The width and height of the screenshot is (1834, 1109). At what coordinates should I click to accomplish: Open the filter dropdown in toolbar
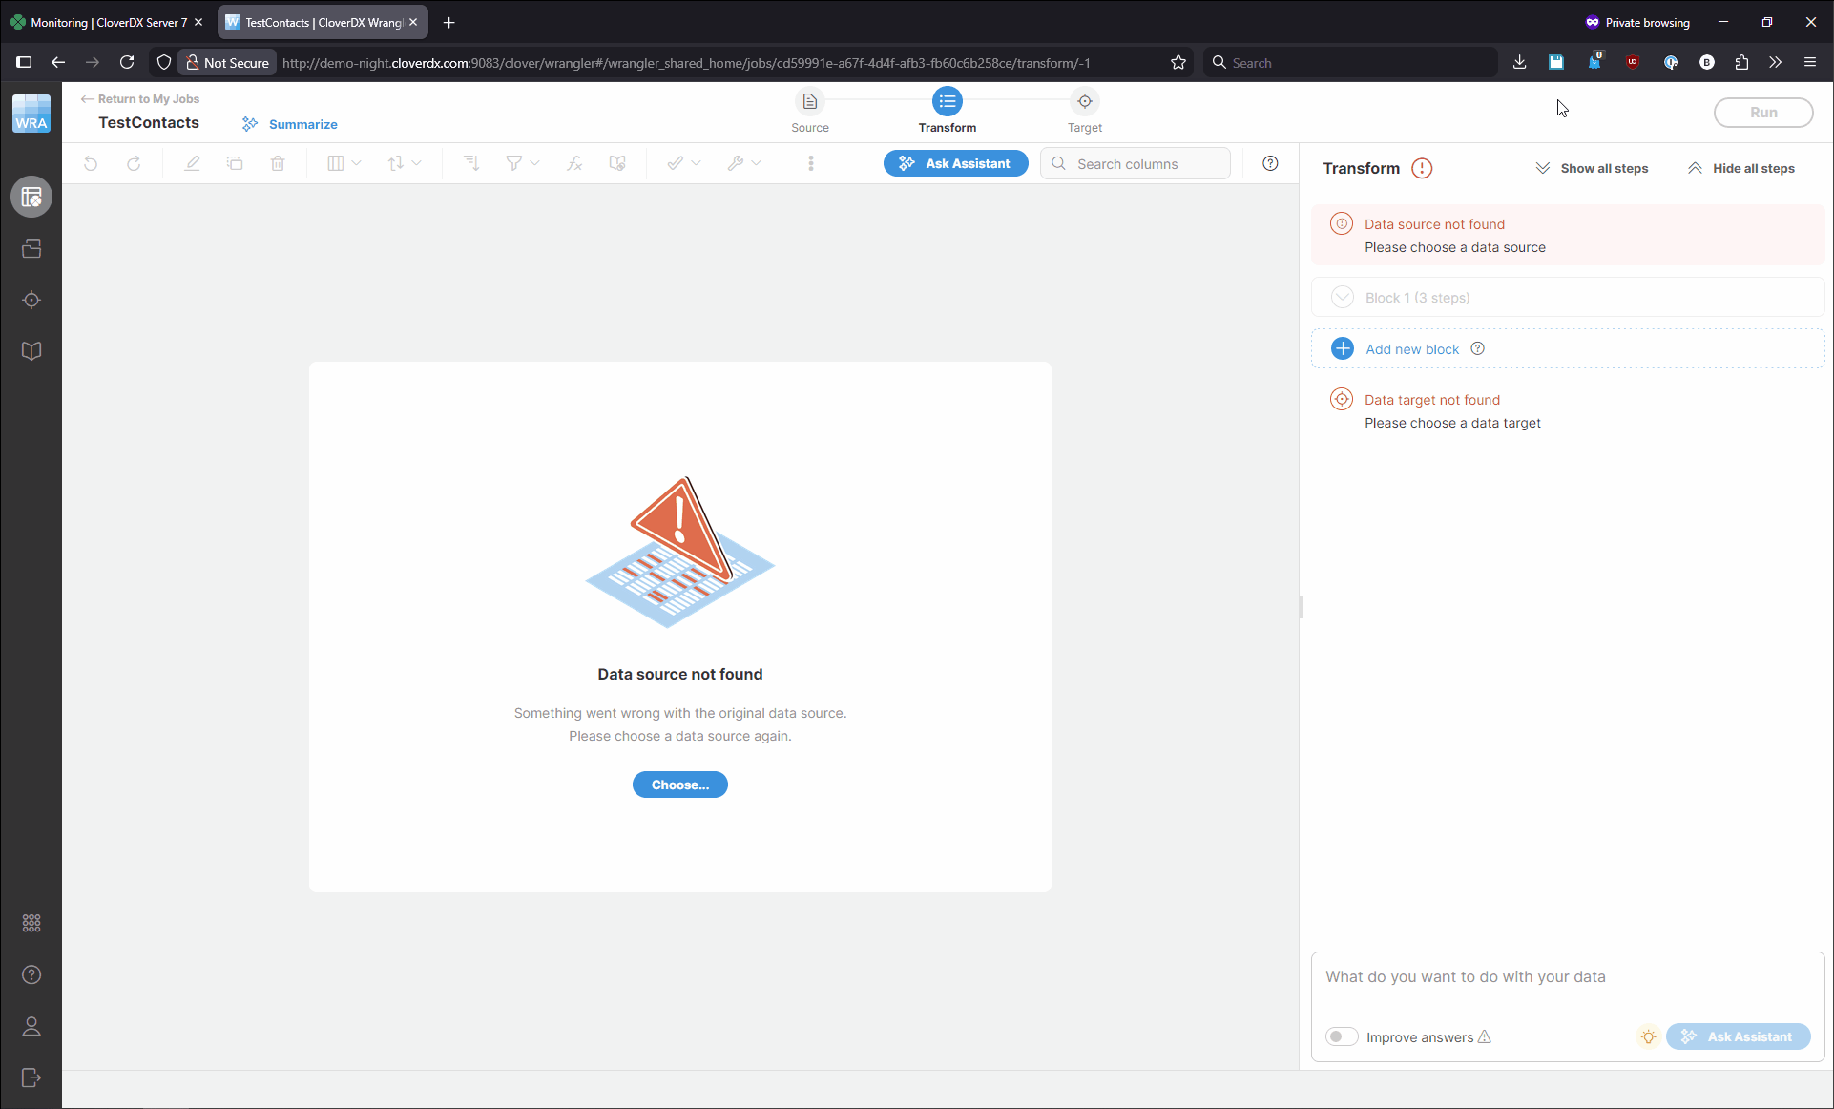(522, 164)
